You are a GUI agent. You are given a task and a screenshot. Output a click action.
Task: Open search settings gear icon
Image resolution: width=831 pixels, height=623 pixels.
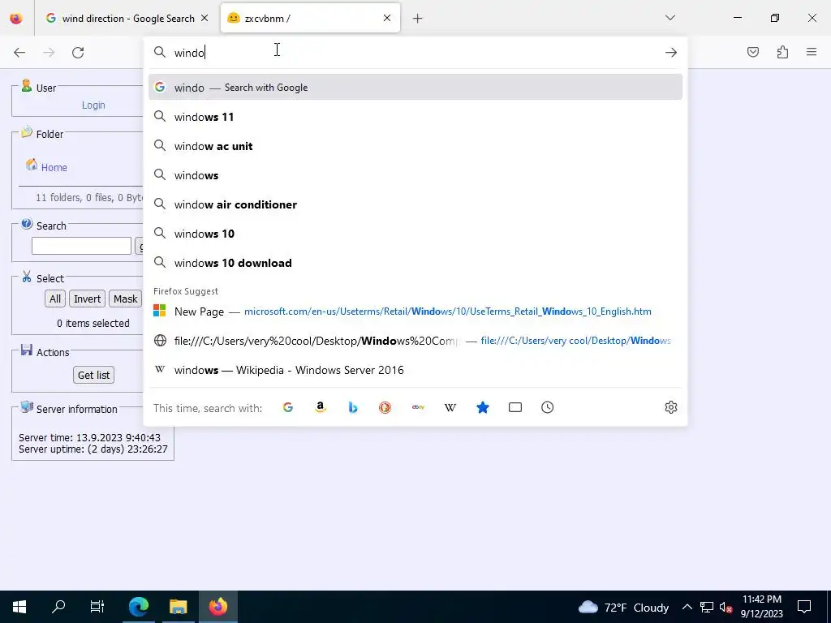tap(671, 407)
